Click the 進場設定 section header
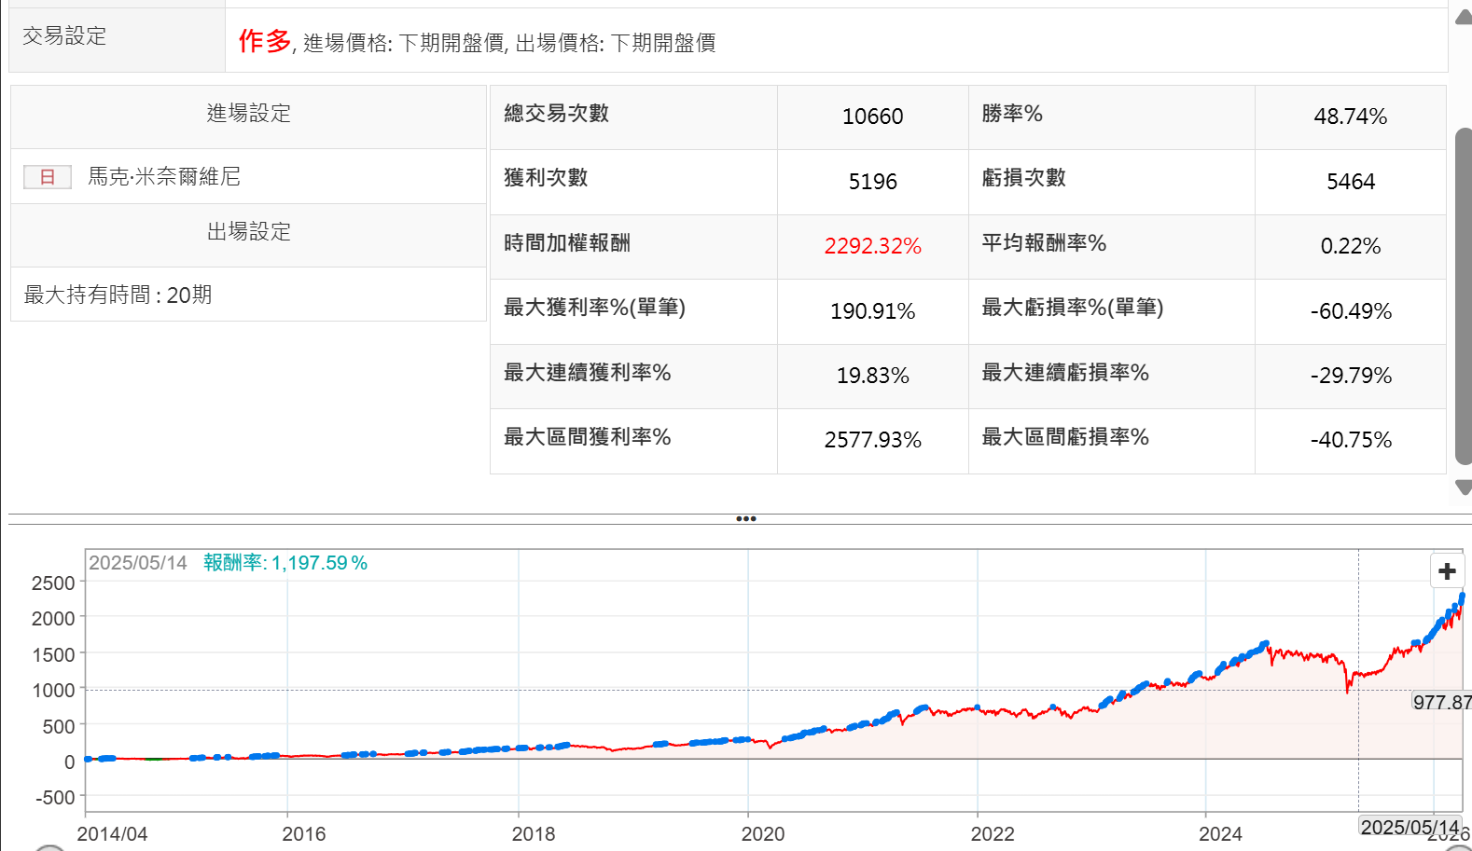1472x851 pixels. [248, 114]
